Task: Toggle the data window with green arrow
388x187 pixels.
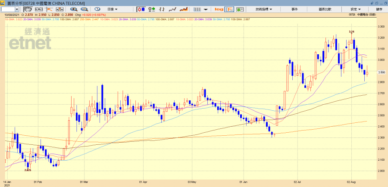Action: (x=240, y=9)
